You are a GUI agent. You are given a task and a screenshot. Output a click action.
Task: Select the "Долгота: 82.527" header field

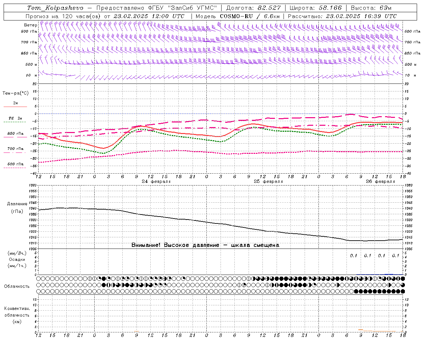(254, 8)
